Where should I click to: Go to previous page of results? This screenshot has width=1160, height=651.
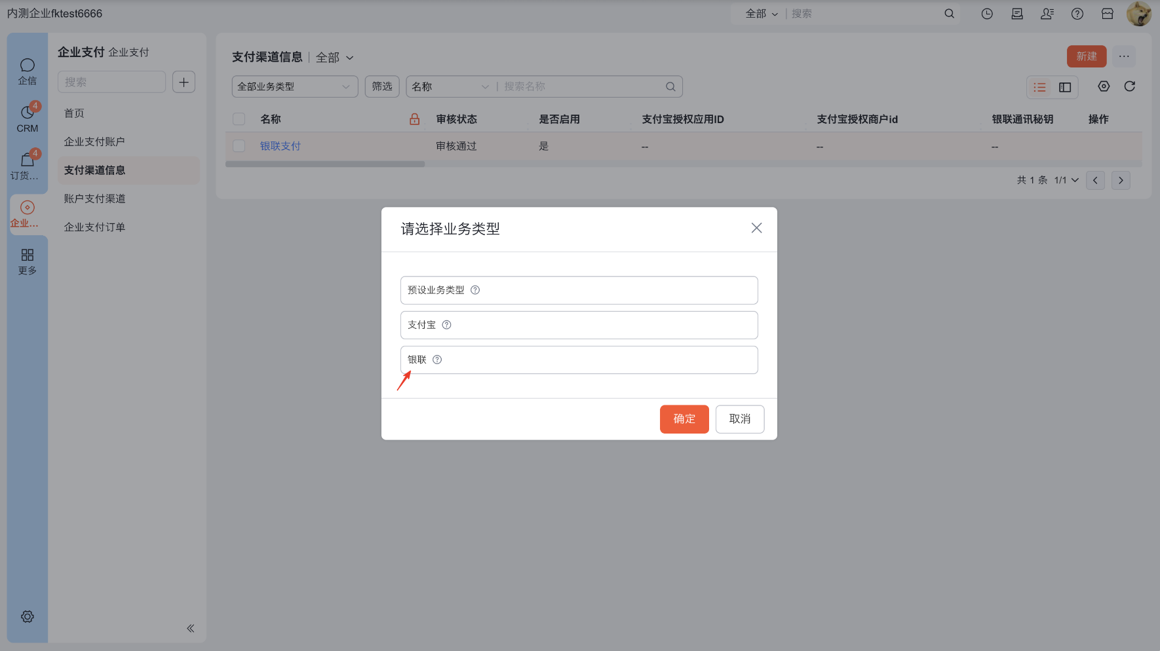click(1095, 180)
